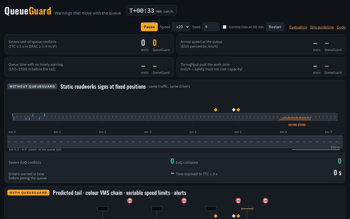This screenshot has width=350, height=219.
Task: Click the T+00:33 simulation timer
Action: pyautogui.click(x=142, y=11)
